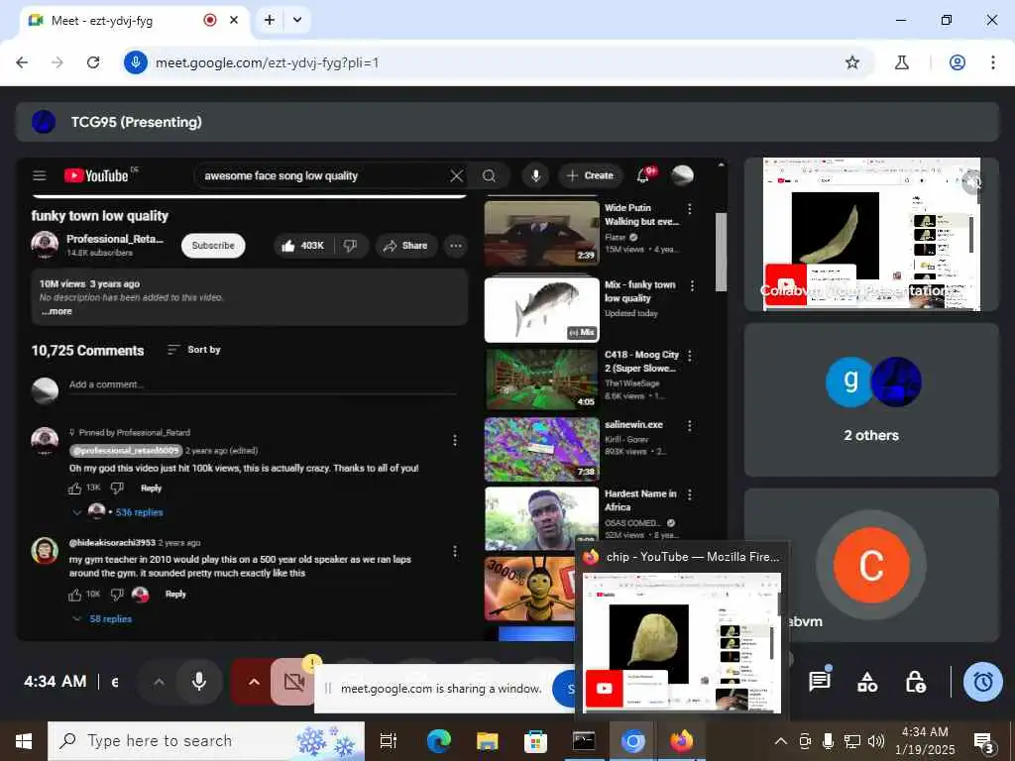
Task: Click the YouTube logo
Action: (96, 175)
